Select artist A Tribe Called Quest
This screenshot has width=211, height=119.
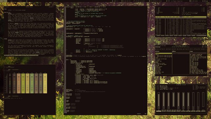(x=161, y=64)
